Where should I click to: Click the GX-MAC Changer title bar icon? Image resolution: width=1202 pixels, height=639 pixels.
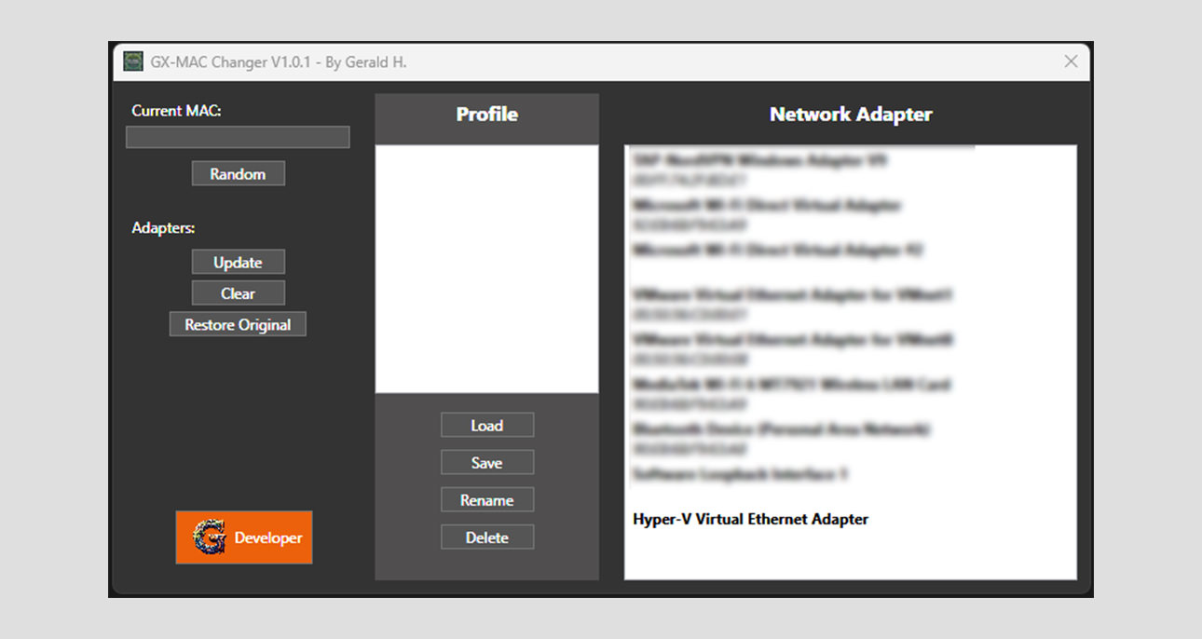point(133,61)
